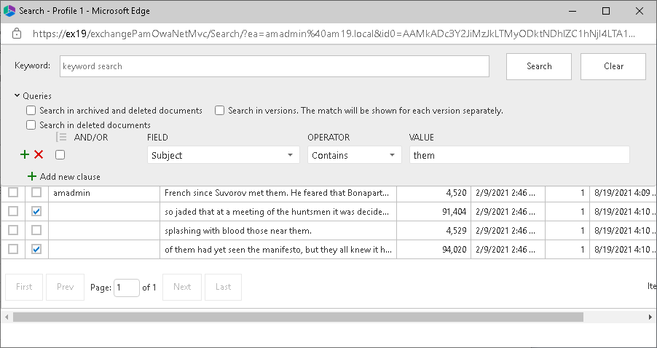657x348 pixels.
Task: Delete the clause with the red X
Action: tap(39, 154)
